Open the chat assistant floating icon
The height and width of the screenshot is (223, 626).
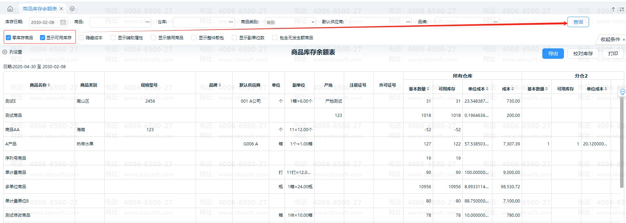(622, 92)
